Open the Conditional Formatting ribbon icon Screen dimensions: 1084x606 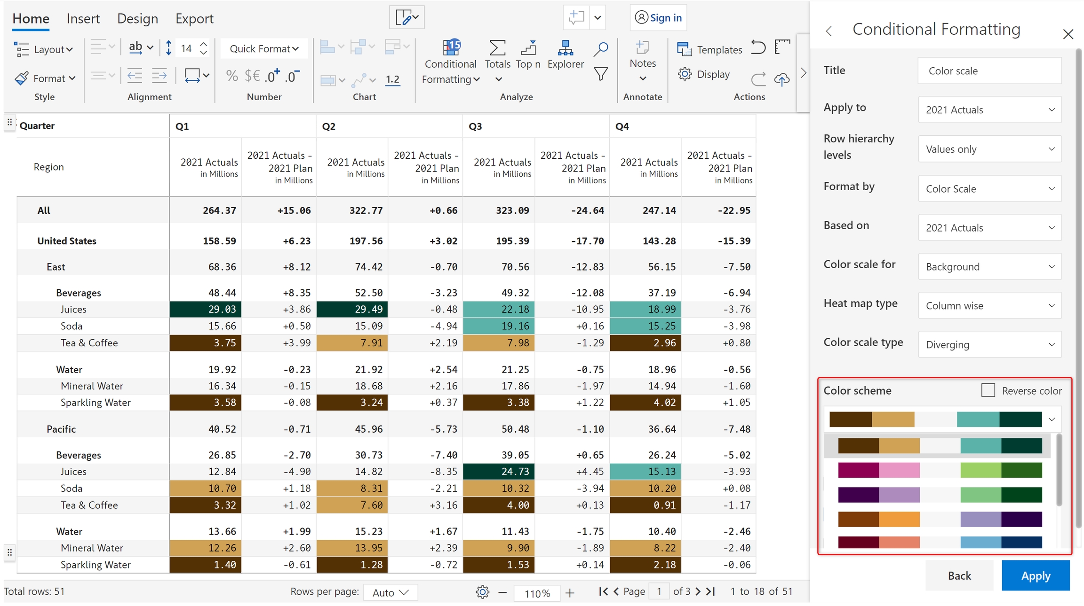pyautogui.click(x=451, y=48)
